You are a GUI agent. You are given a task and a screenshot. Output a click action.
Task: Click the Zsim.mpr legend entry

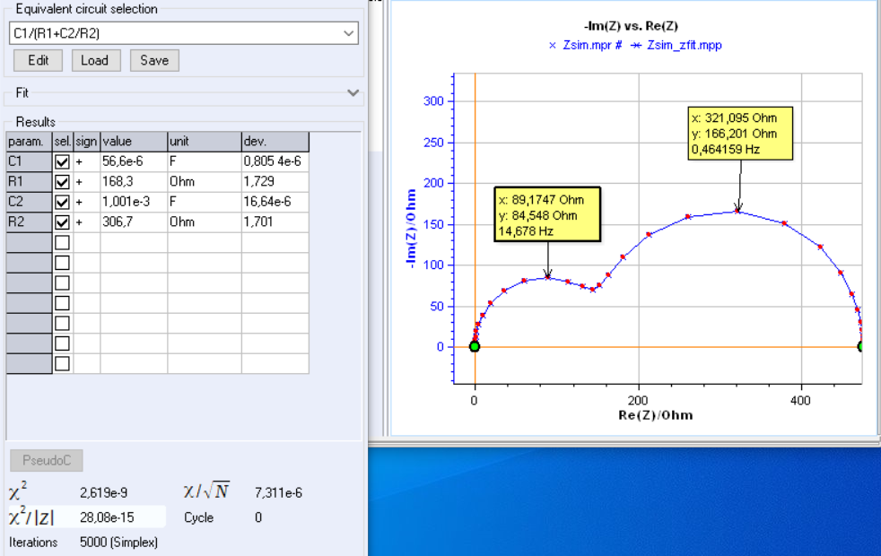(585, 46)
